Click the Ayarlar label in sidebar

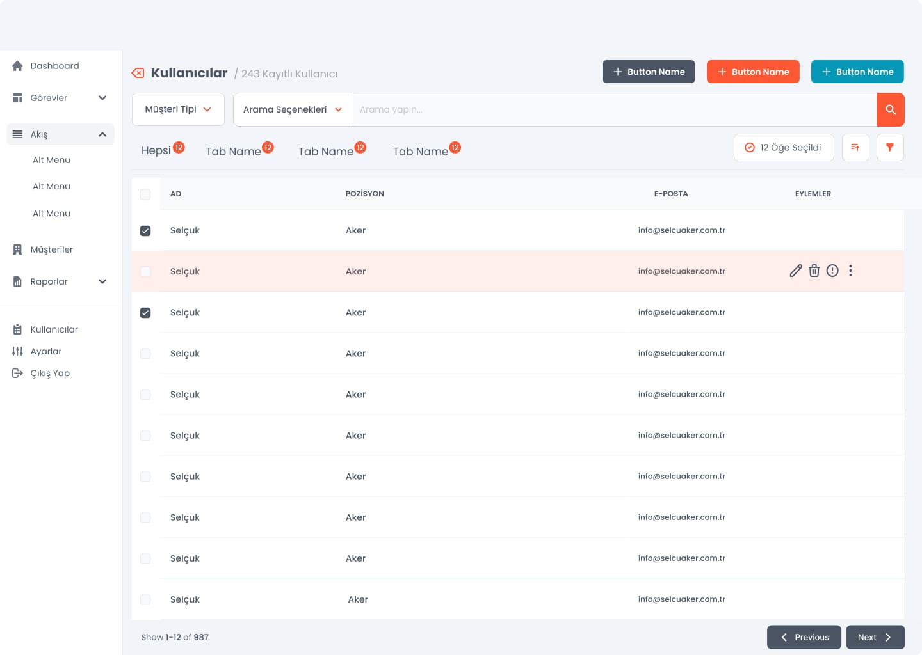point(46,351)
